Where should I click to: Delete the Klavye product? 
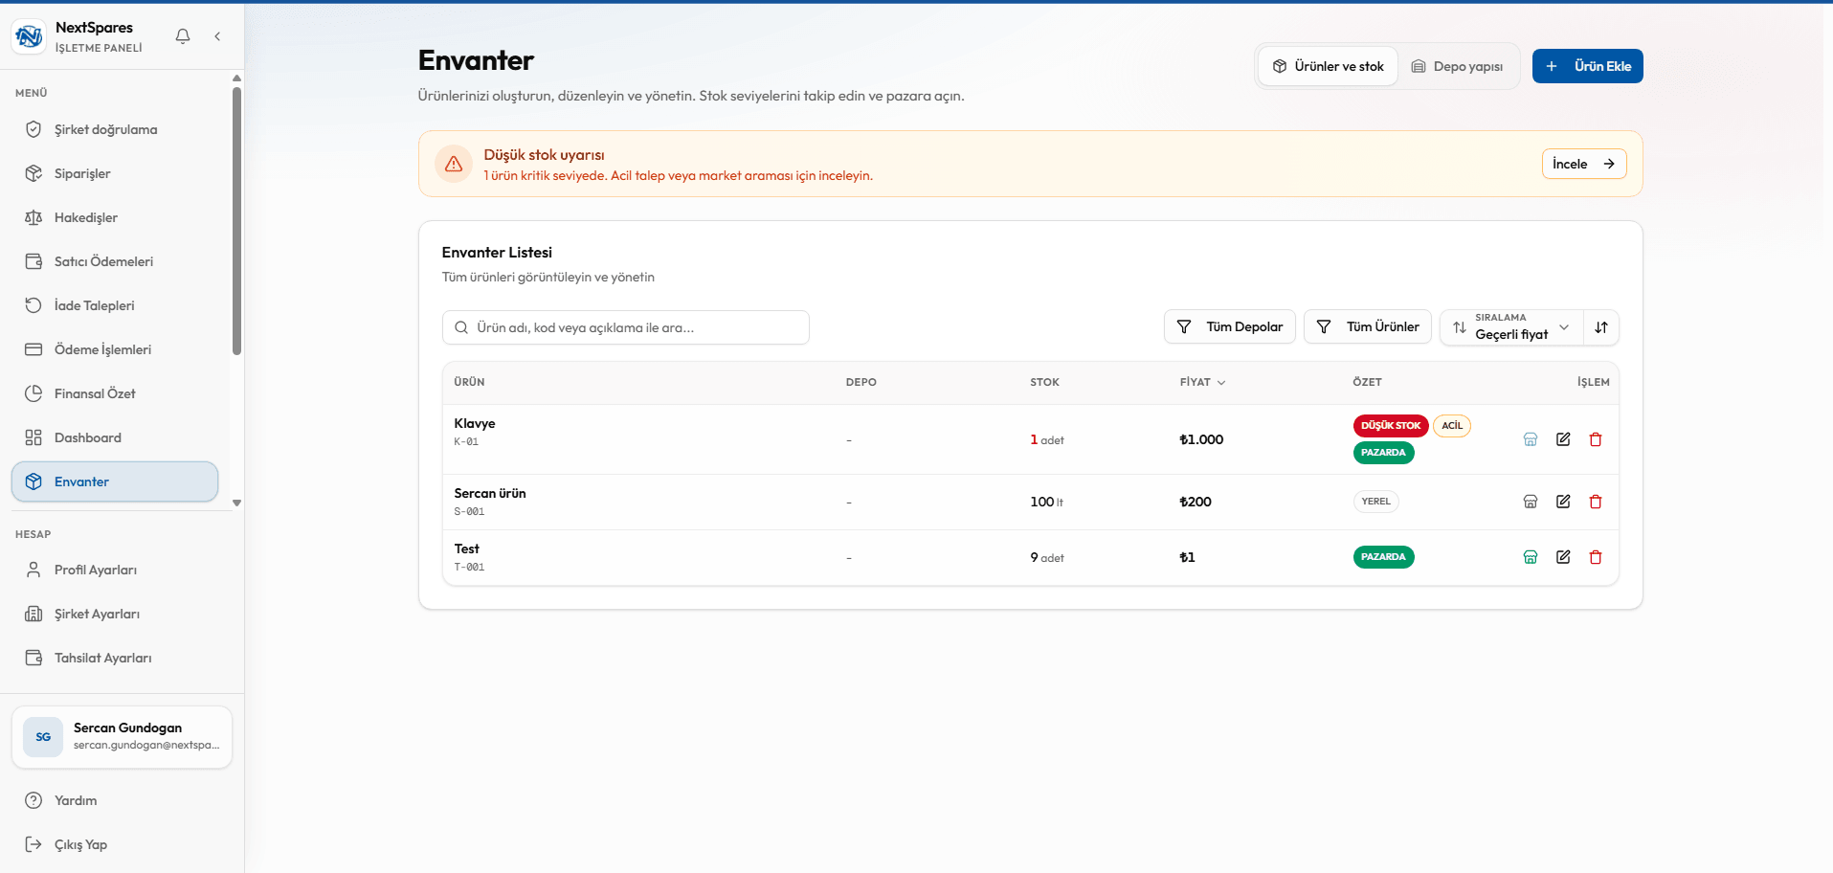tap(1596, 439)
